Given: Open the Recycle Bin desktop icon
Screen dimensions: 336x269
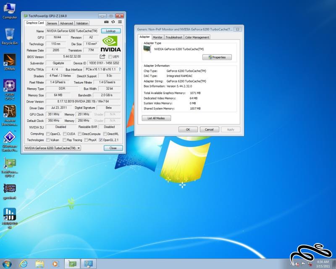Looking at the screenshot, I should pyautogui.click(x=10, y=37).
